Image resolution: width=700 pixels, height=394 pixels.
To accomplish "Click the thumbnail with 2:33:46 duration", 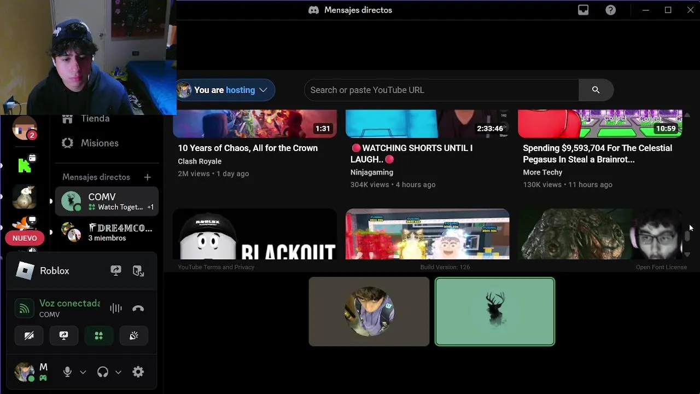I will pos(428,124).
